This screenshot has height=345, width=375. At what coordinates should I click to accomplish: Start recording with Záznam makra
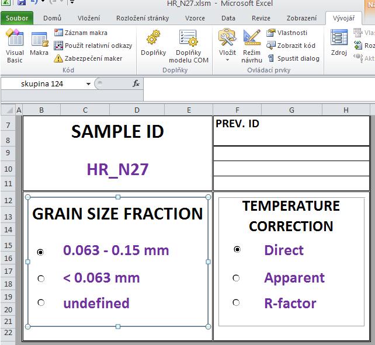point(81,33)
